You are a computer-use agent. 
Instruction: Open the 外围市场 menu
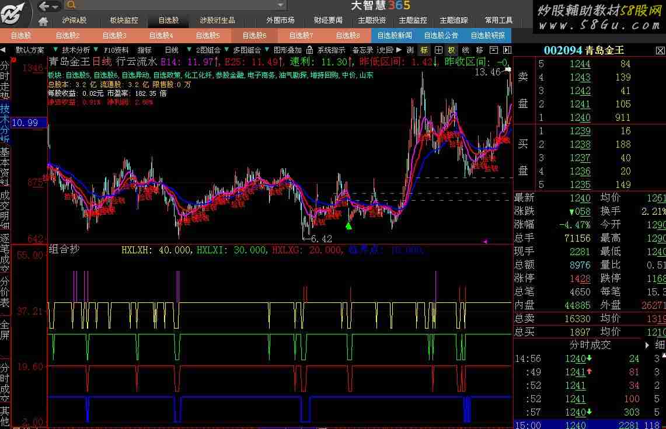[280, 20]
